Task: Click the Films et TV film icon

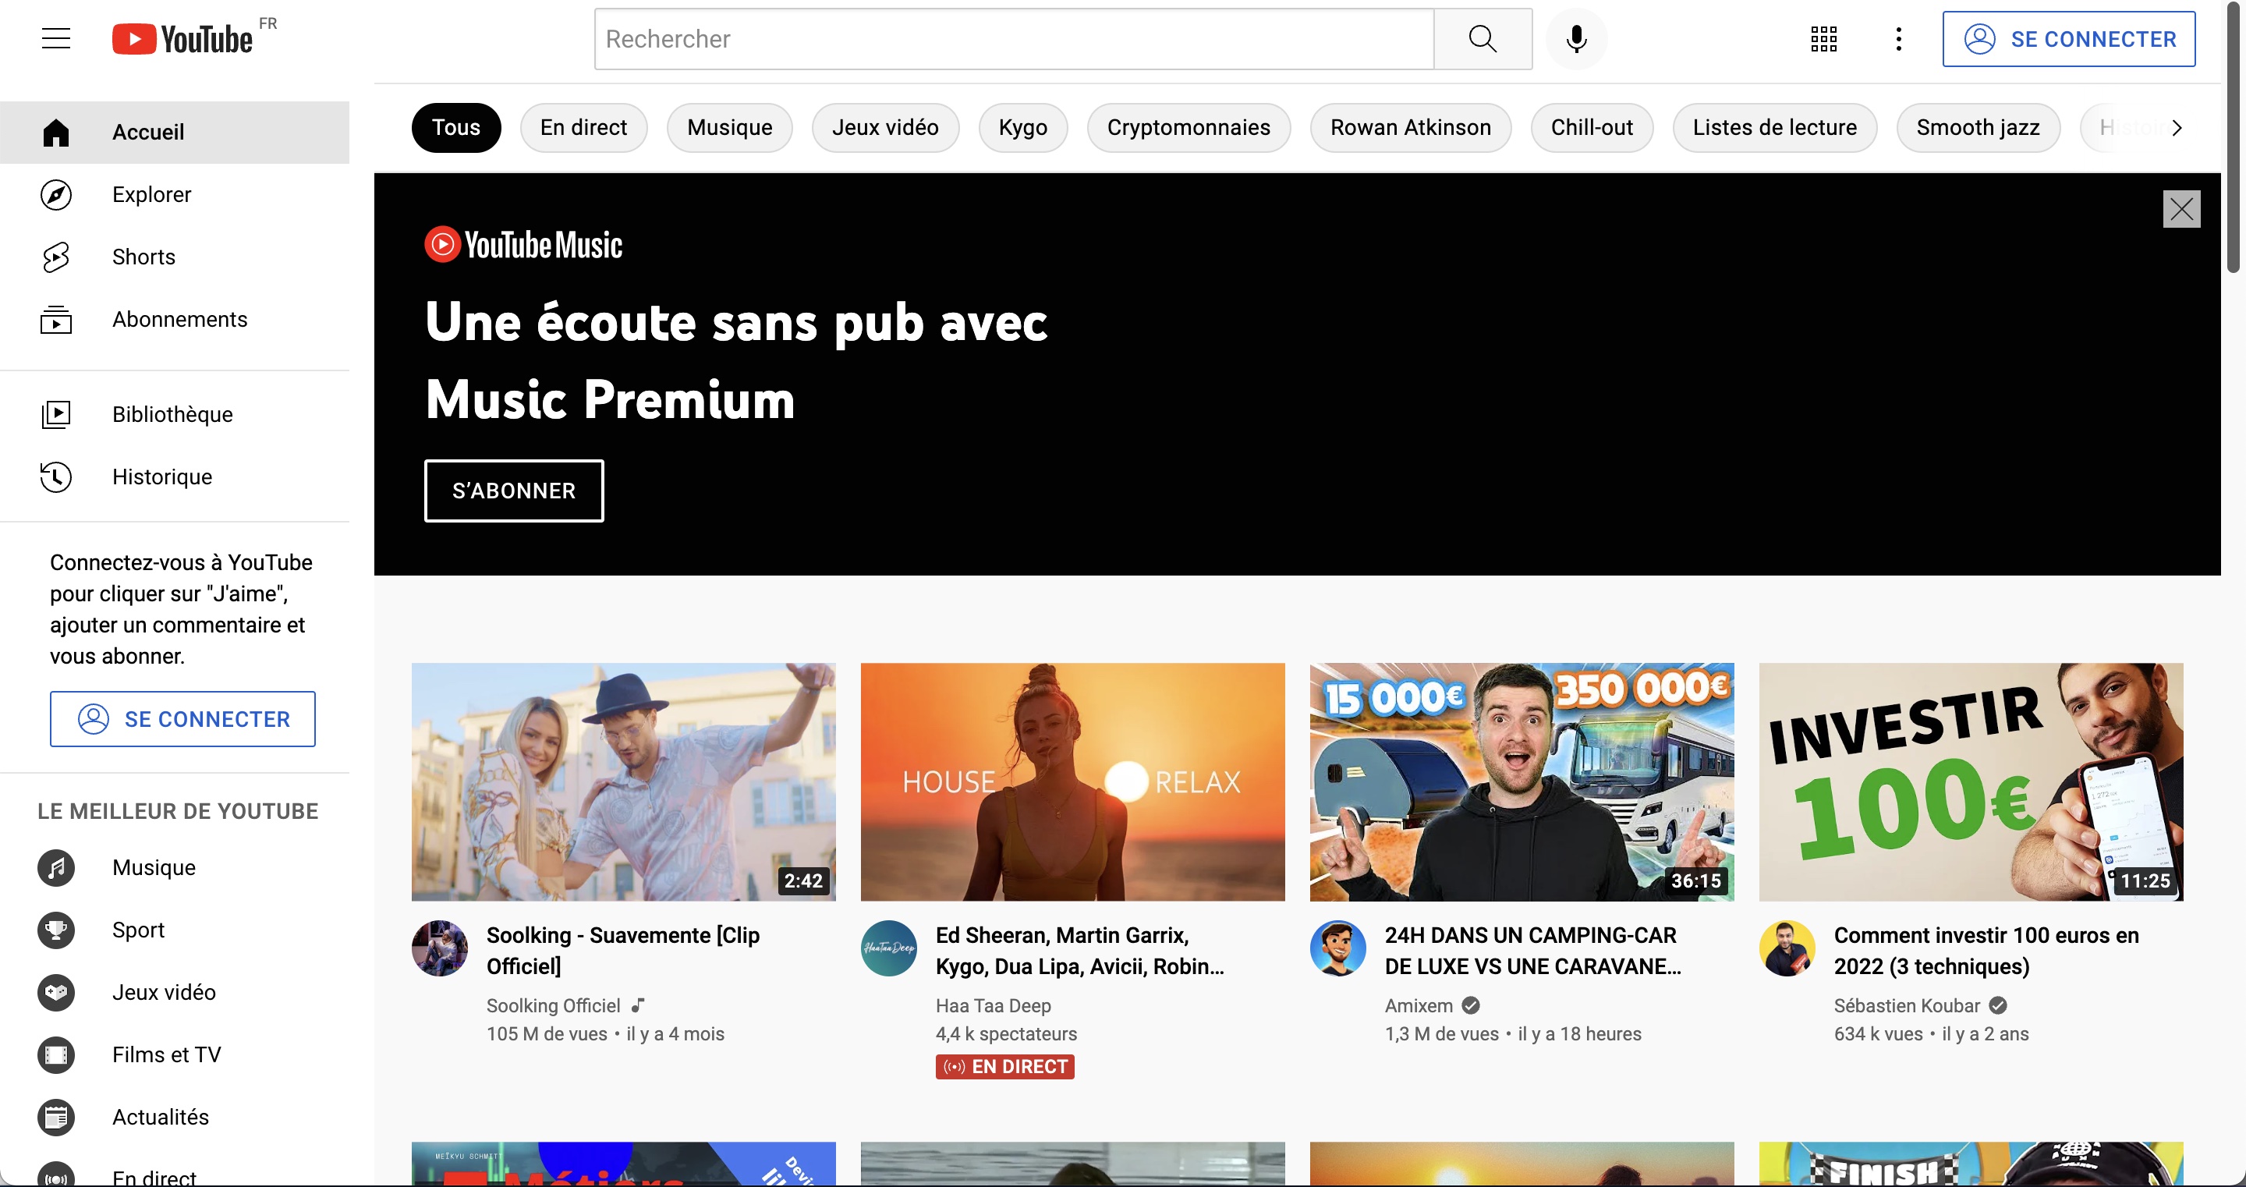Action: click(56, 1055)
